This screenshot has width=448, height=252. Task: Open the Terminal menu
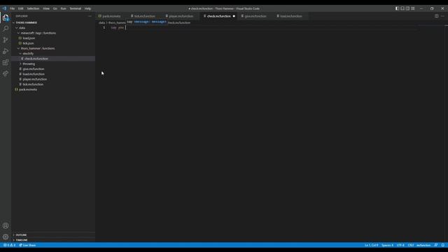(x=76, y=8)
